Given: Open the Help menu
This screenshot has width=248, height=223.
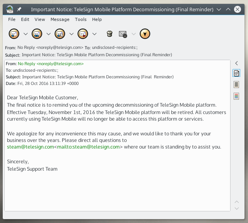Looking at the screenshot, I should (97, 19).
